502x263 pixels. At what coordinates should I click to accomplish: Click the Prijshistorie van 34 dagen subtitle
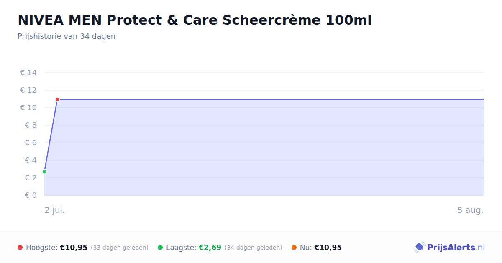coord(67,36)
